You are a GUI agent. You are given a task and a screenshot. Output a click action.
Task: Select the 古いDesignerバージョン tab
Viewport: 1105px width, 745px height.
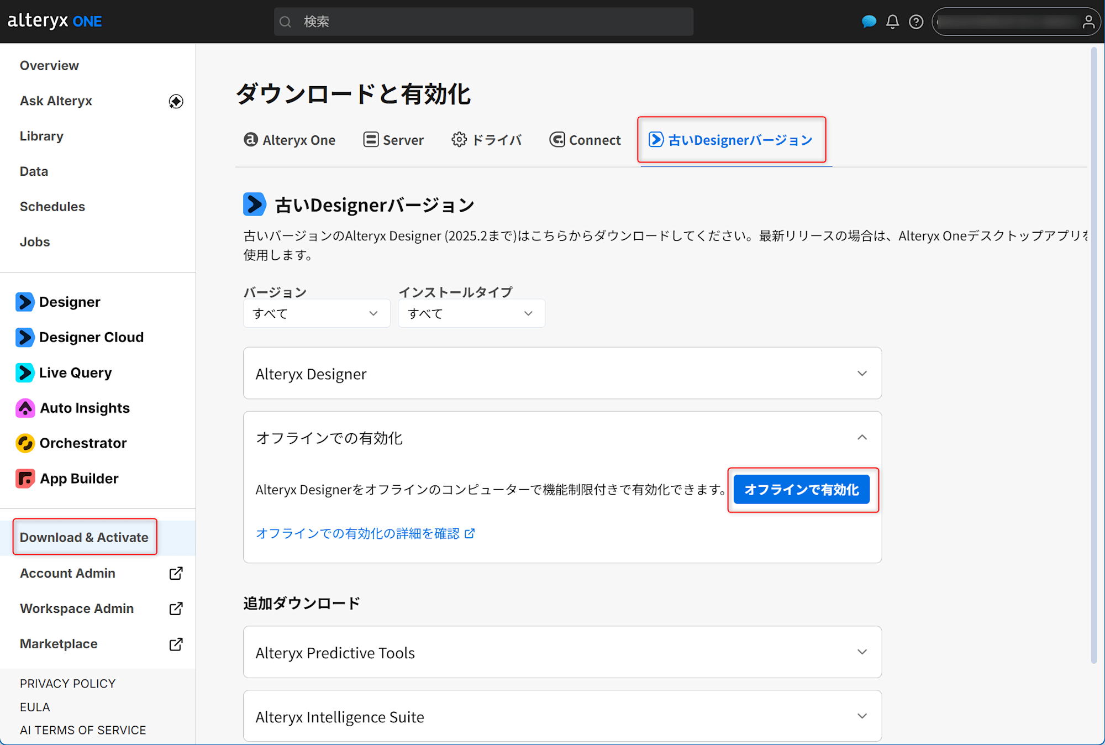[731, 140]
